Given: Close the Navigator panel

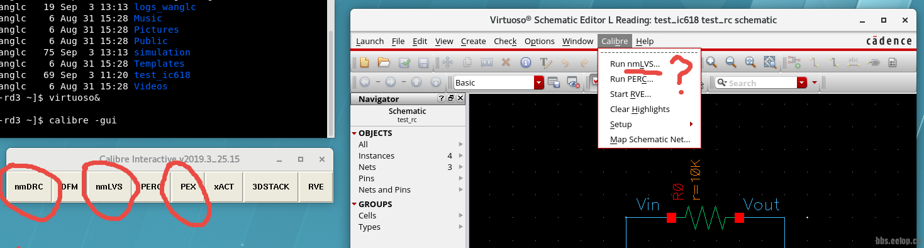Looking at the screenshot, I should 460,99.
